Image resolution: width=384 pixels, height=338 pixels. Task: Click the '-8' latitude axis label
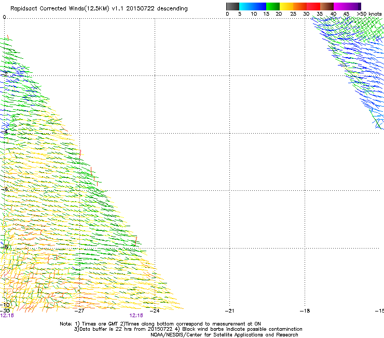[4, 246]
